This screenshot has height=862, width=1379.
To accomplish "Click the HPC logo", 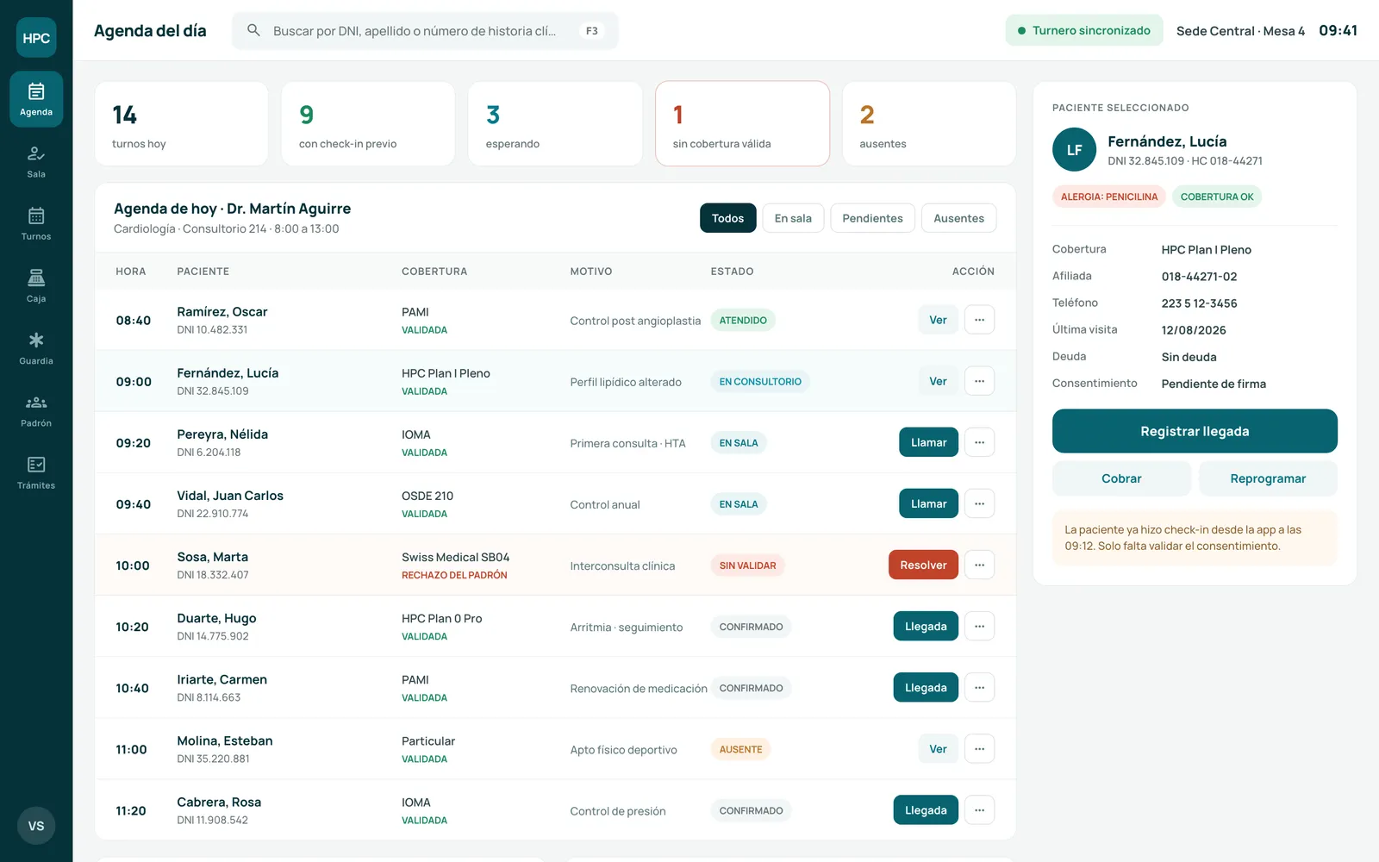I will click(36, 38).
